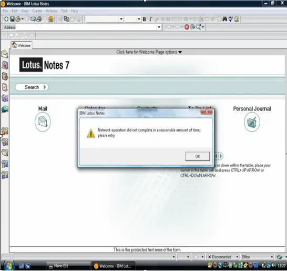Click the open folder toolbar icon

click(18, 19)
